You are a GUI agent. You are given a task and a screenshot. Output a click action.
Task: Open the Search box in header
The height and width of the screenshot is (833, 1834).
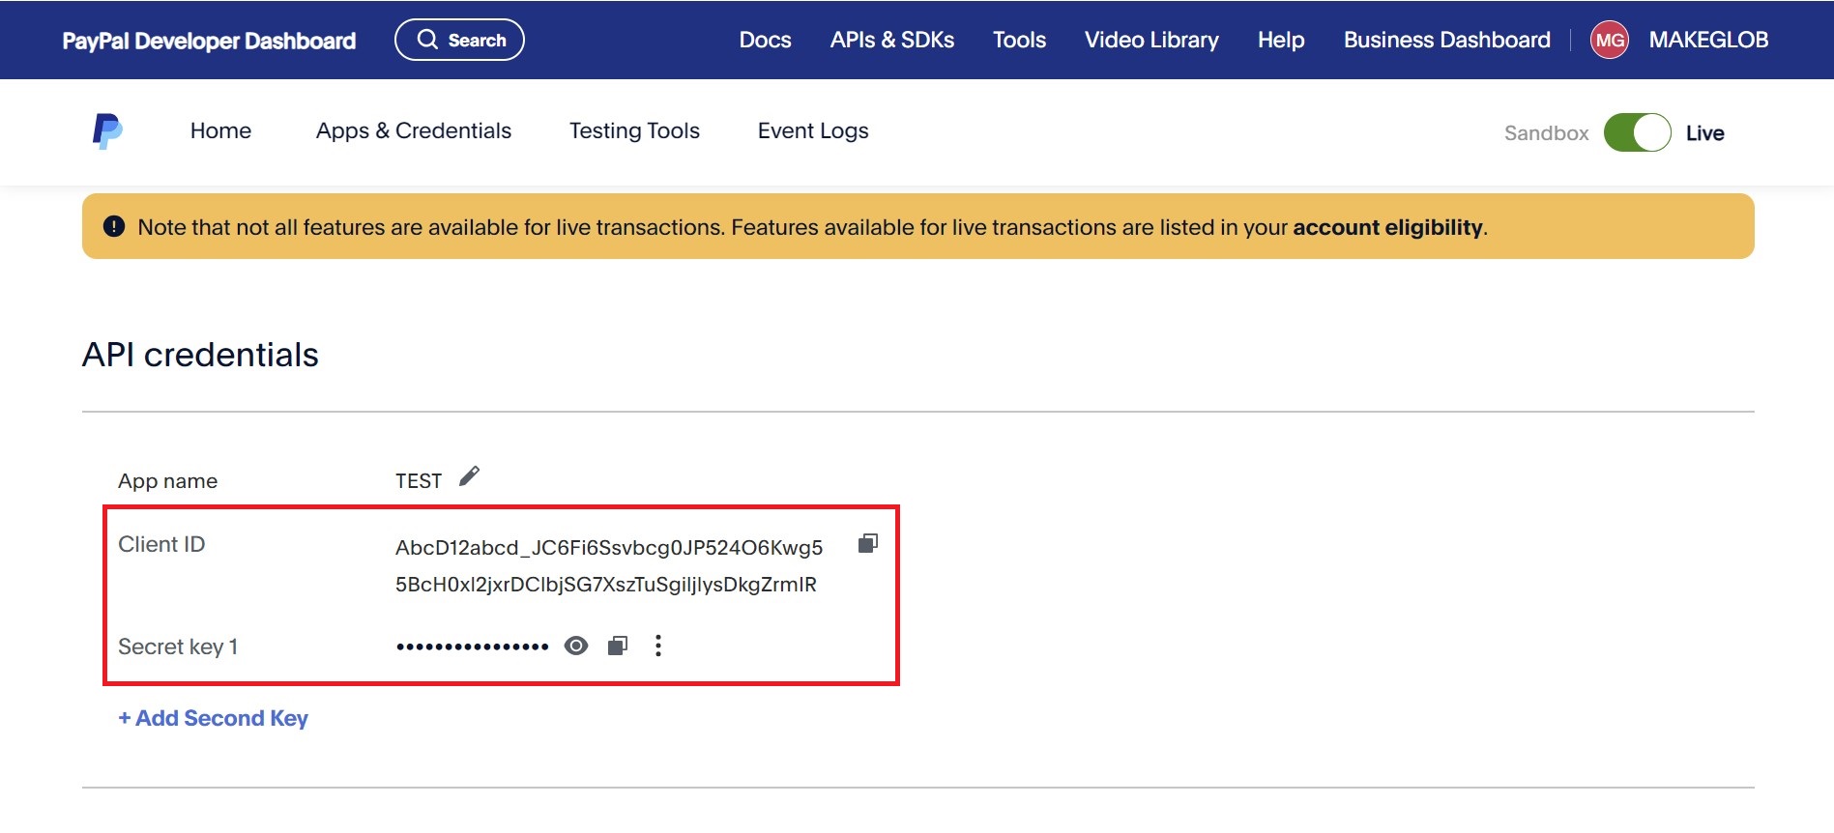[x=459, y=40]
